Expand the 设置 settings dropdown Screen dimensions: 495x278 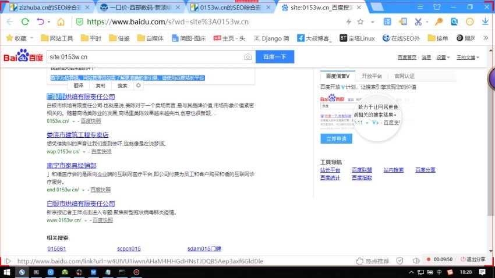[443, 57]
